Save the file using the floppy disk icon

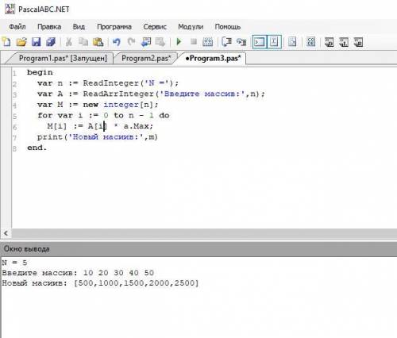37,42
